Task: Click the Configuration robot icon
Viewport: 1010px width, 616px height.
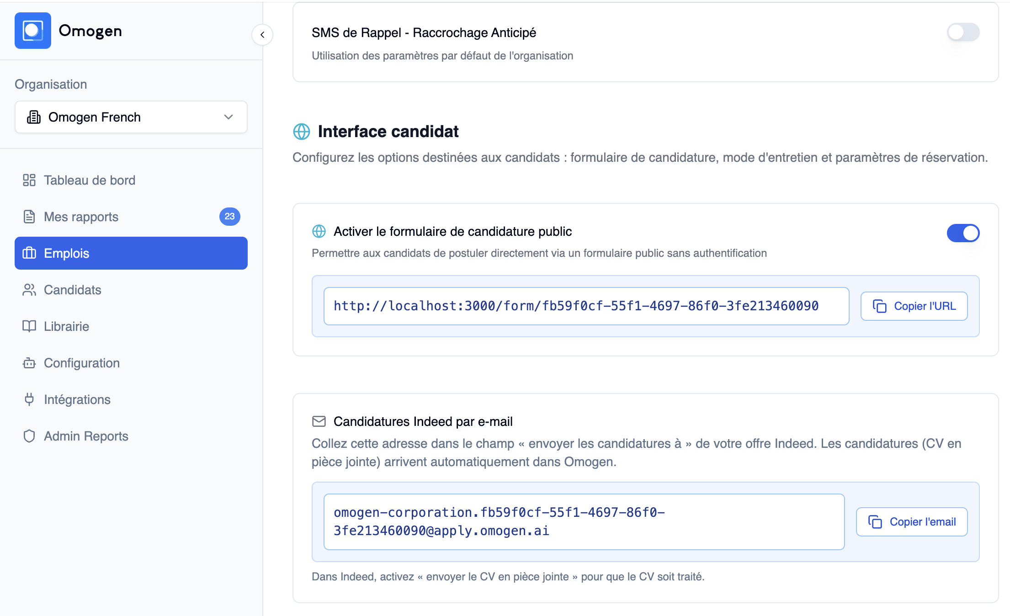Action: pos(29,363)
